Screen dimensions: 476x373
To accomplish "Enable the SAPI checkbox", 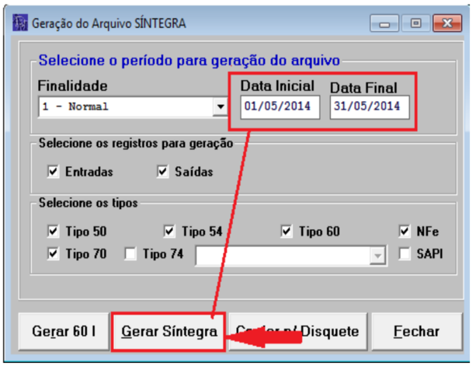I will click(405, 253).
